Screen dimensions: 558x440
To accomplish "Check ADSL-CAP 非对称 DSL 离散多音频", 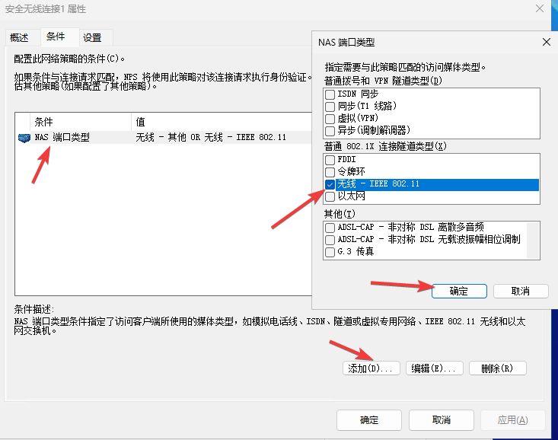I will pos(330,227).
